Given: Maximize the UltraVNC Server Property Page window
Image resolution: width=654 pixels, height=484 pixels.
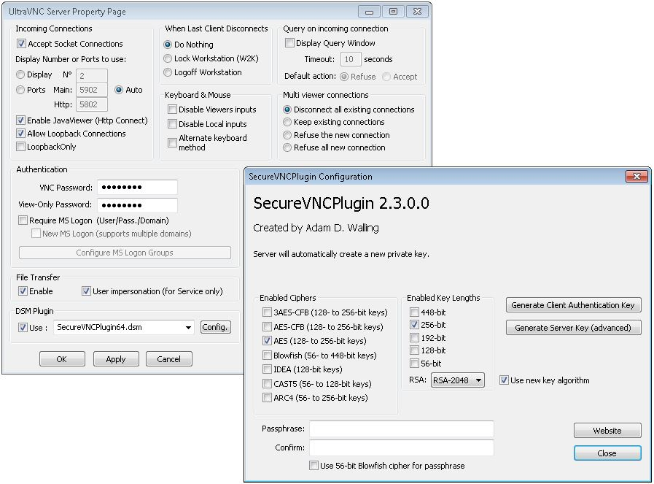Looking at the screenshot, I should [x=393, y=12].
